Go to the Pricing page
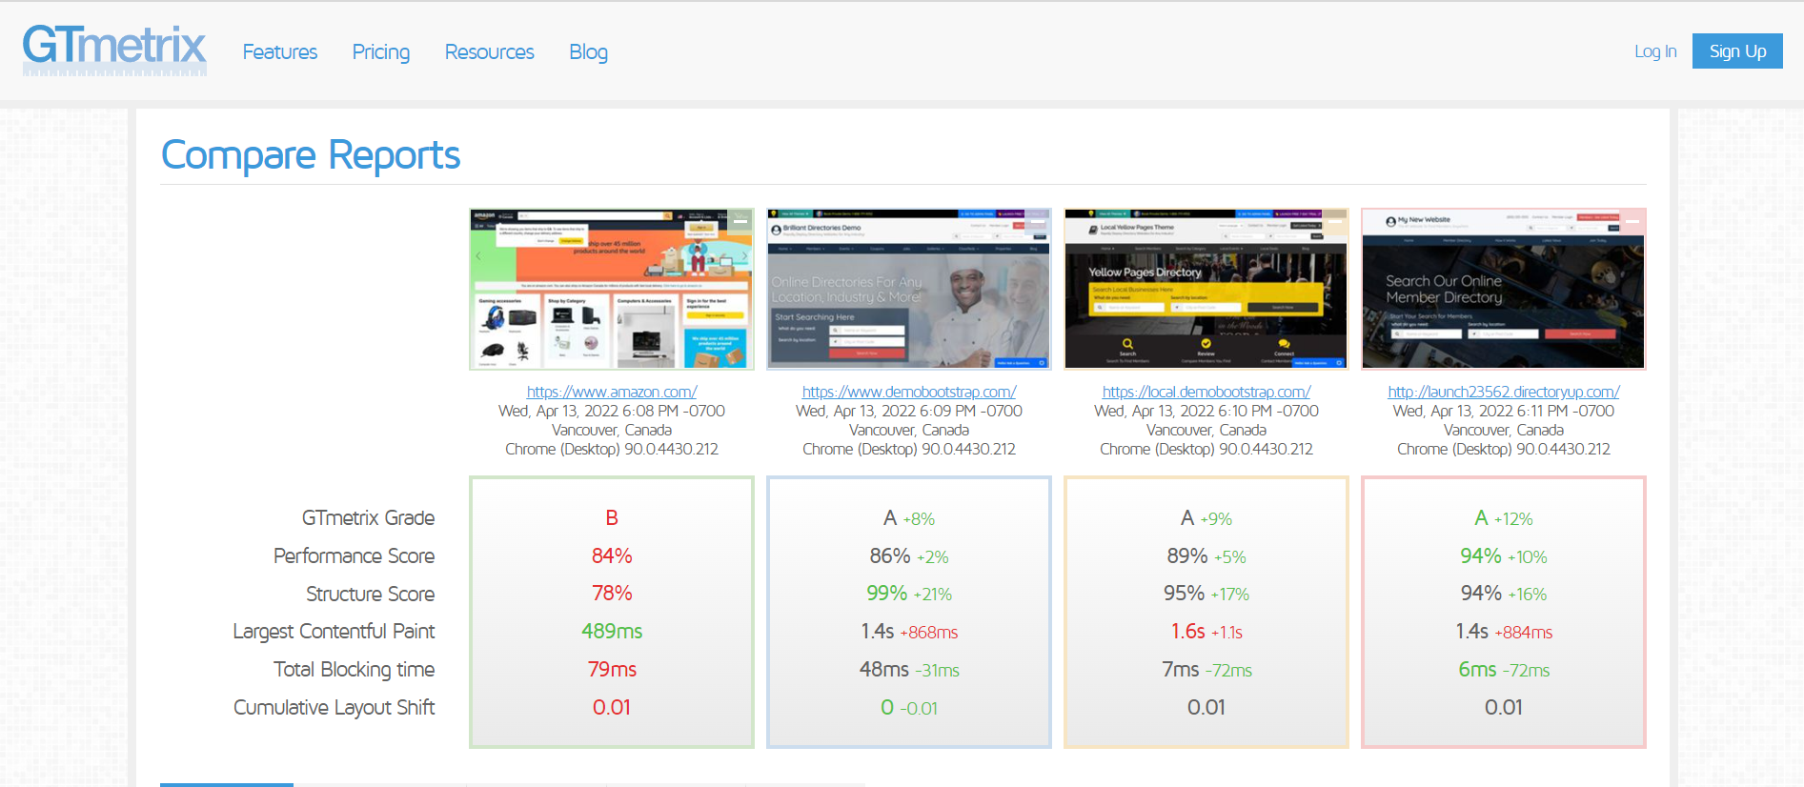 381,51
